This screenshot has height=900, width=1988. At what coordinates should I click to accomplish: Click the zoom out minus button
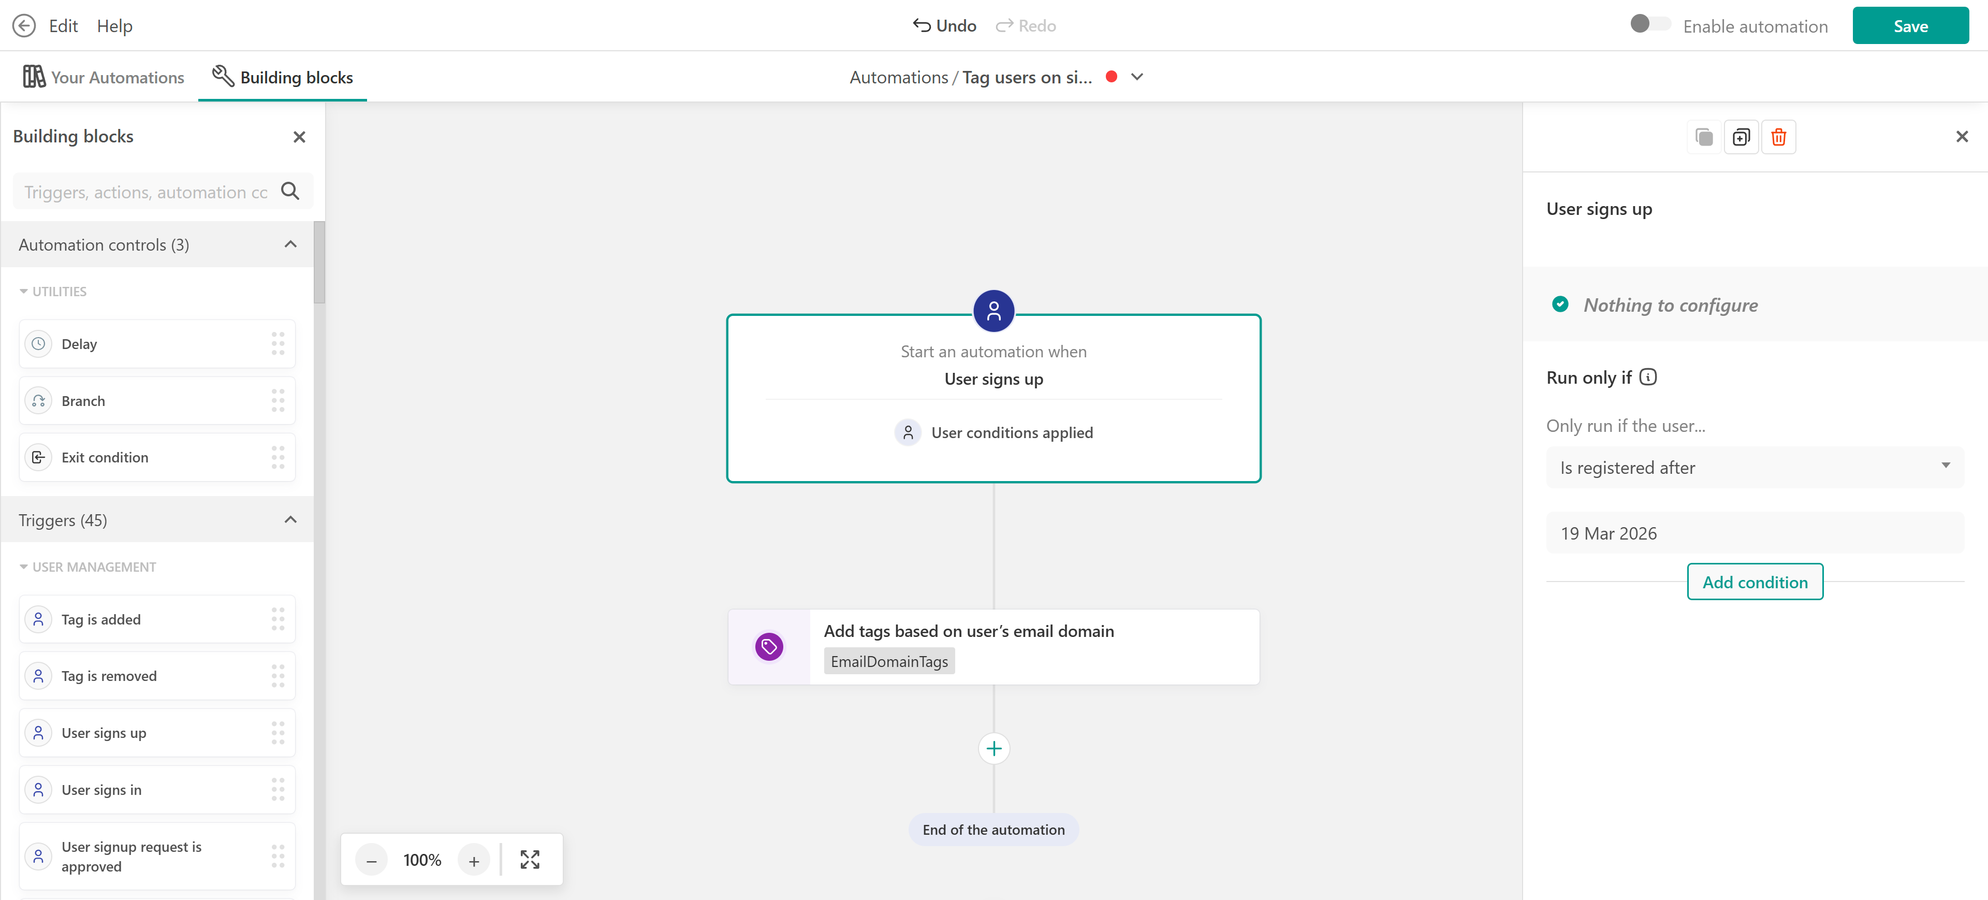(x=371, y=860)
